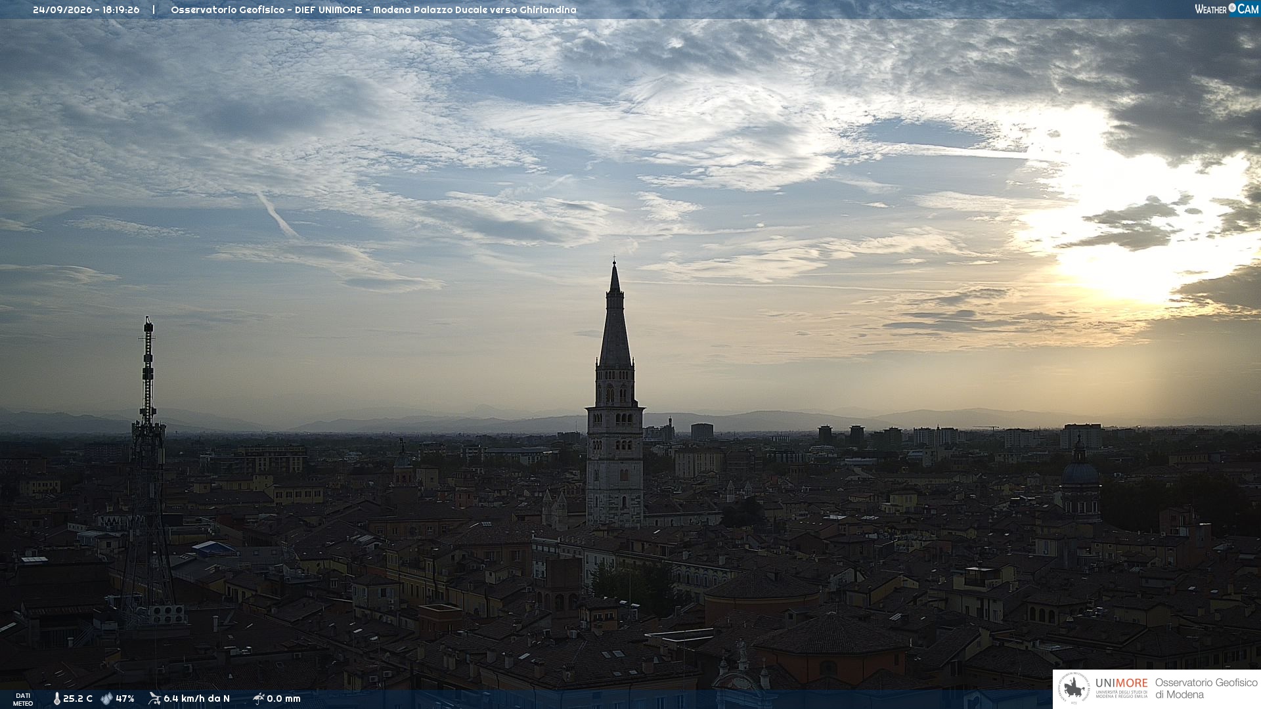The image size is (1261, 709).
Task: Open Osservatorio Geofisico di Modena text logo
Action: point(1206,689)
